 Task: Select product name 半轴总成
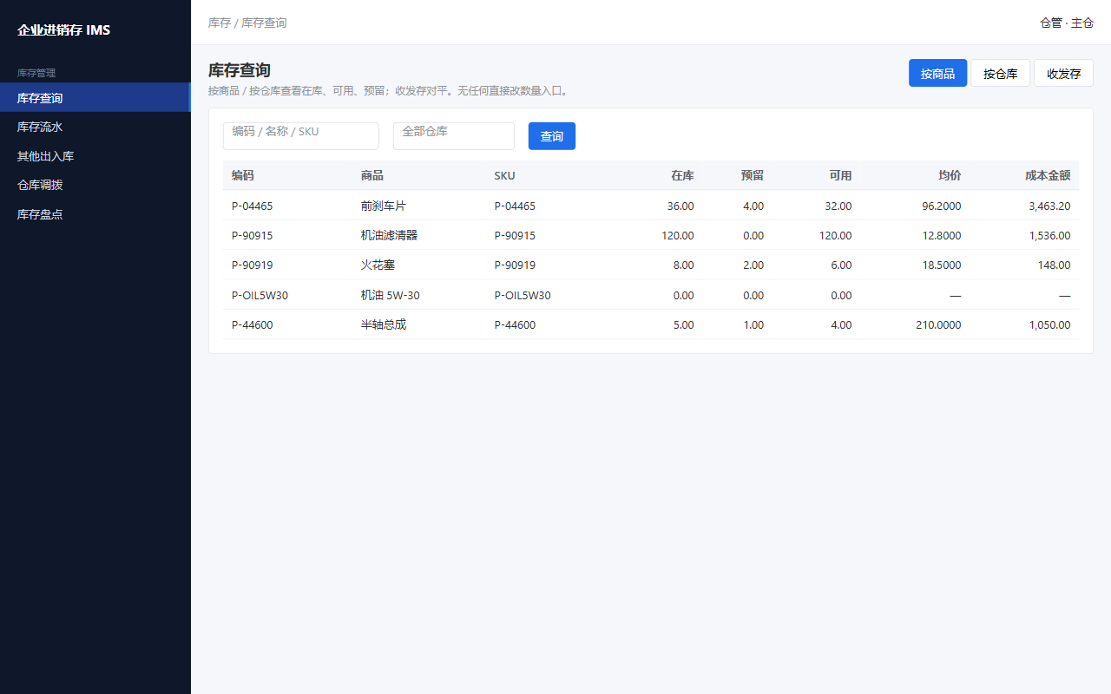click(384, 324)
